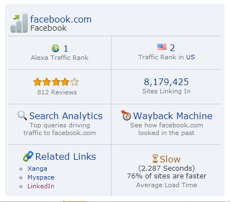This screenshot has width=230, height=202.
Task: Click the Wayback Machine clock icon
Action: (126, 115)
